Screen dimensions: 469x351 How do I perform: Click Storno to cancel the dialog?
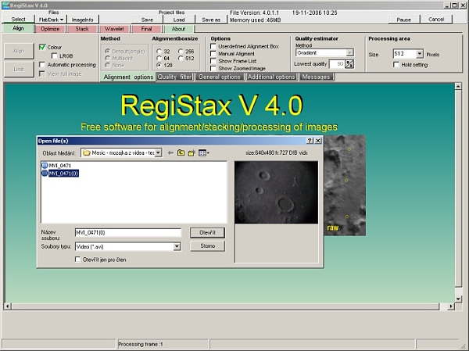(207, 245)
